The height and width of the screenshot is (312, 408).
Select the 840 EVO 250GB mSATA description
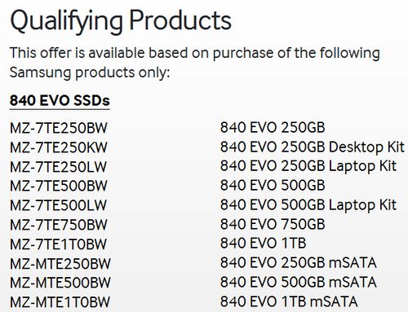coord(299,263)
